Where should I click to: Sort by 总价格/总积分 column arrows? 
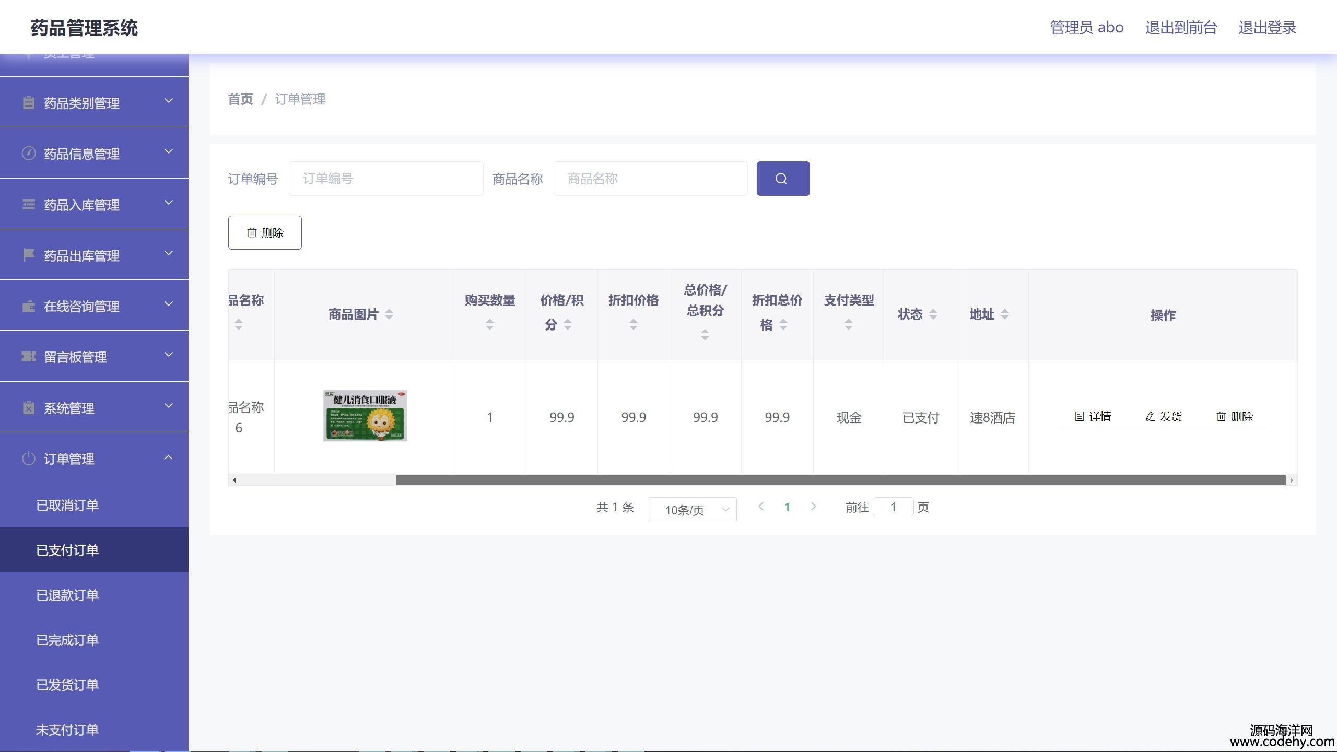pyautogui.click(x=705, y=335)
